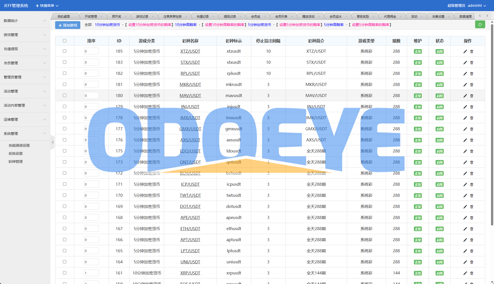The image size is (494, 284).
Task: Click tab bar scroll-right arrow
Action: pyautogui.click(x=487, y=16)
